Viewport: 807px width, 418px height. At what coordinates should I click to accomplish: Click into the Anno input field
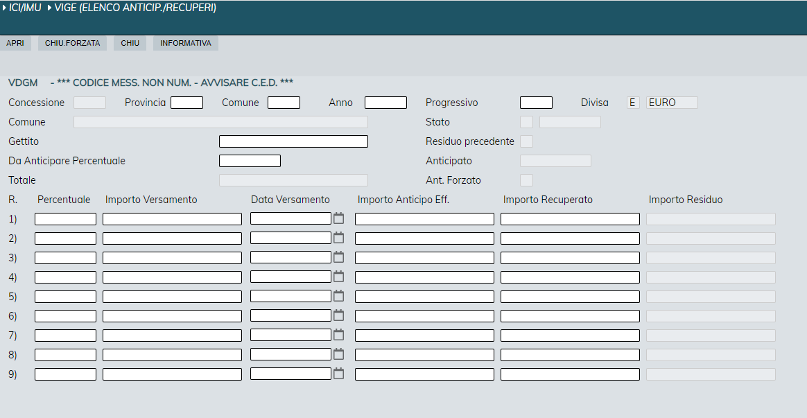point(385,103)
